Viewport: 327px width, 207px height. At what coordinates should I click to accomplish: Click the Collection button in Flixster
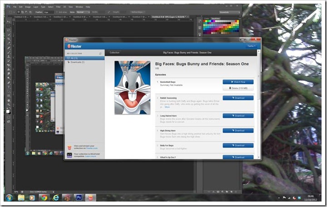pos(114,53)
